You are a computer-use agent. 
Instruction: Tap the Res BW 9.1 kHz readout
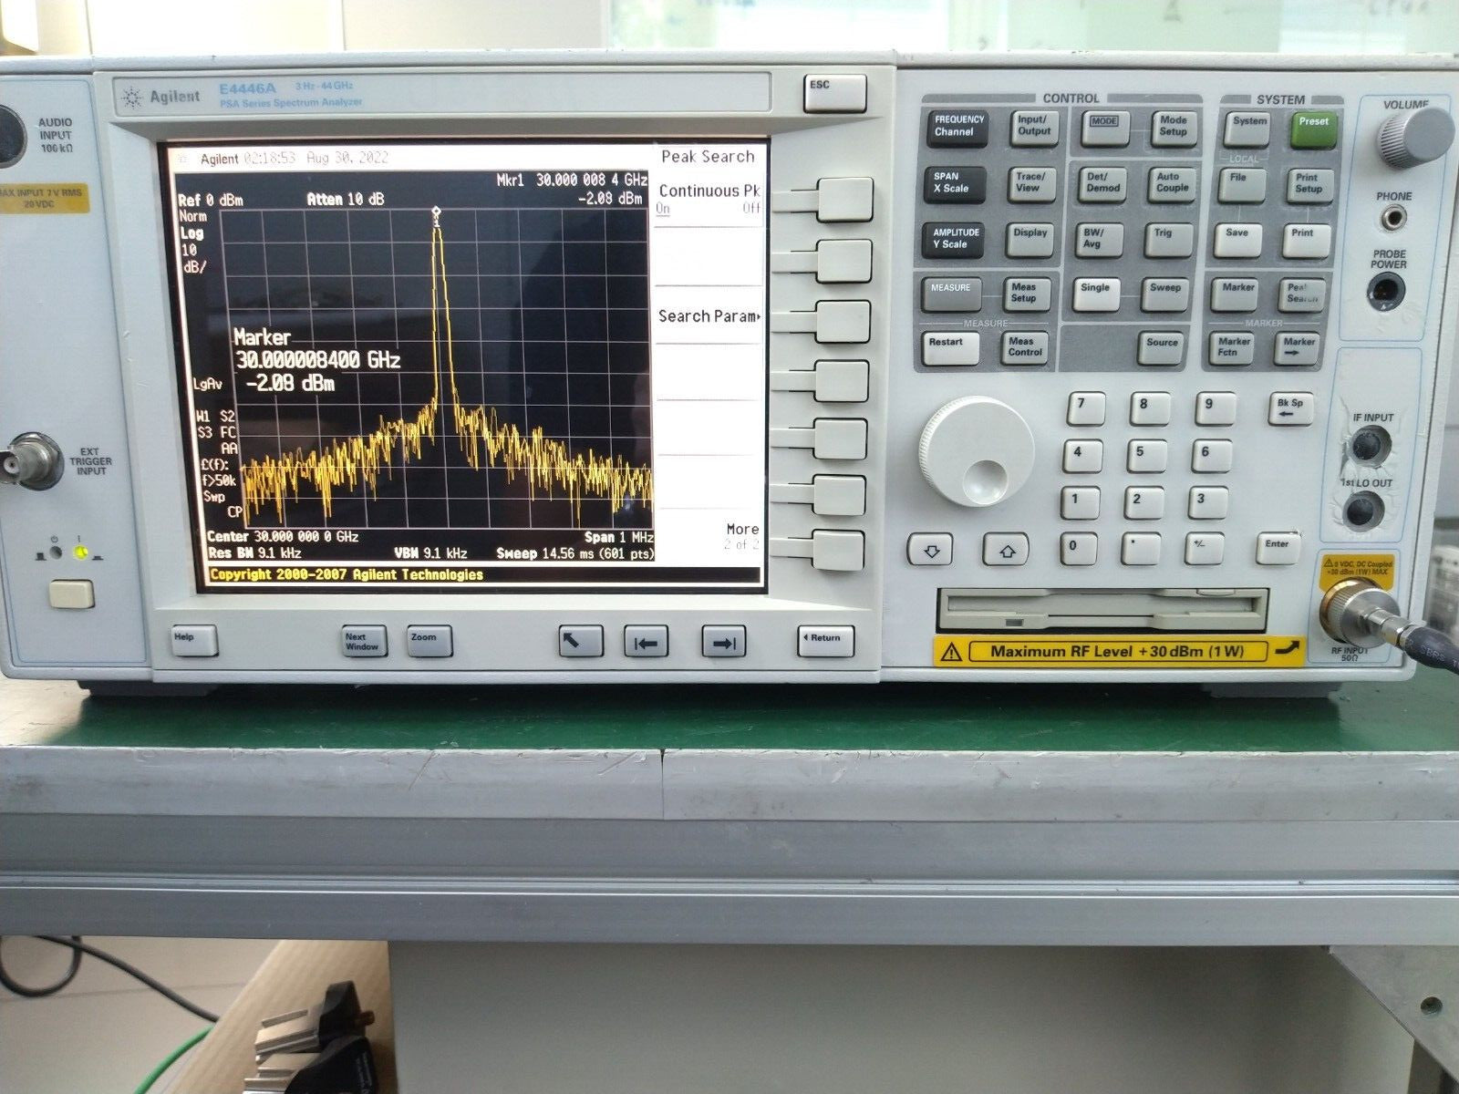coord(254,552)
